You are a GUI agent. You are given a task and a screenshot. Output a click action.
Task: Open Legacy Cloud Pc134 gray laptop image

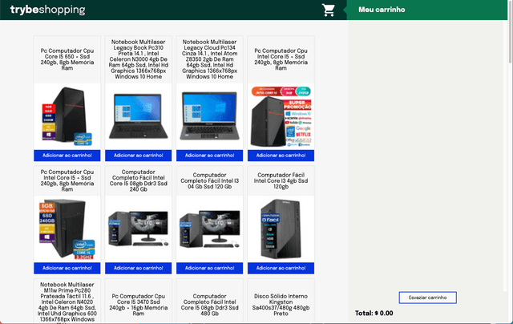click(210, 116)
